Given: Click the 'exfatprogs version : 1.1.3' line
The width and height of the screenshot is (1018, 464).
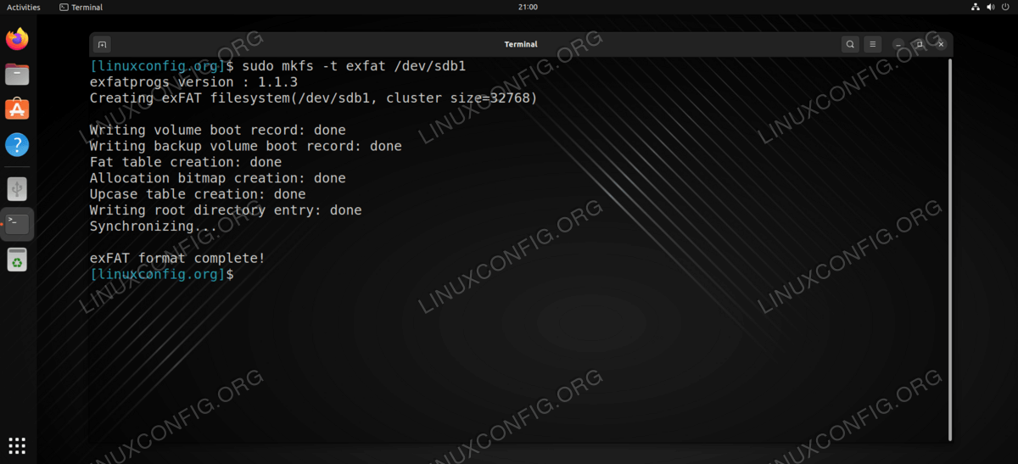Looking at the screenshot, I should [x=193, y=82].
